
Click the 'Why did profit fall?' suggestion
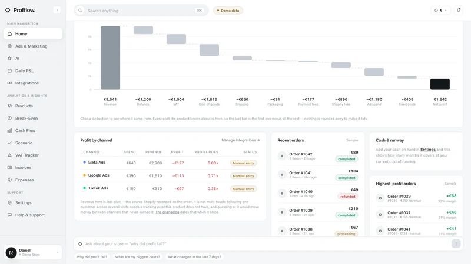[x=92, y=257]
